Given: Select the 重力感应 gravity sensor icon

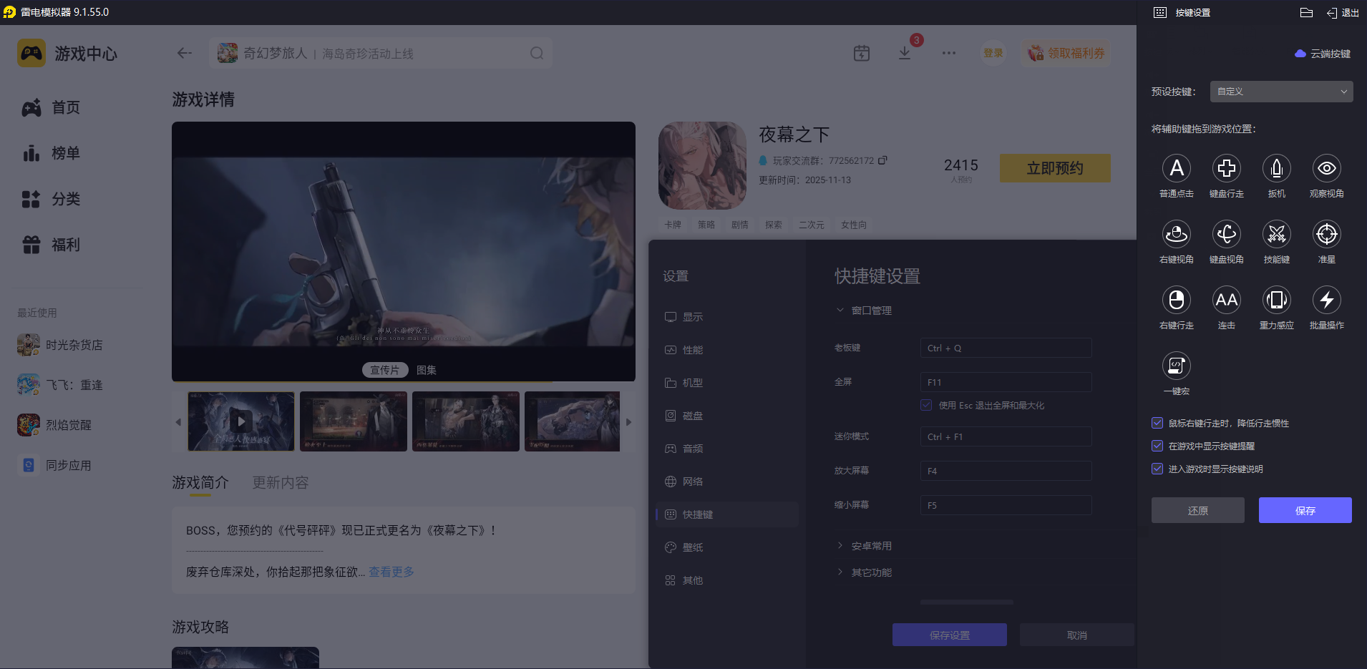Looking at the screenshot, I should (x=1276, y=301).
